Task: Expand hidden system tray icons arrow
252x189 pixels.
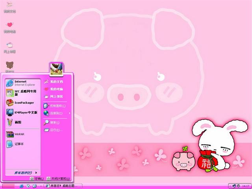Action: click(x=230, y=186)
